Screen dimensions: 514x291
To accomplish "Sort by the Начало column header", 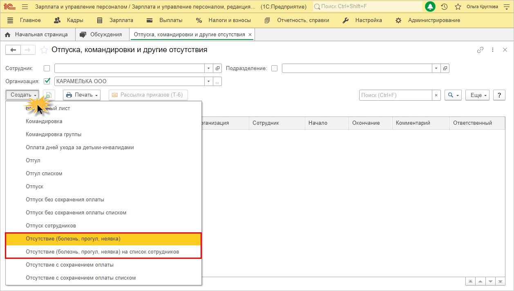I will pos(326,123).
